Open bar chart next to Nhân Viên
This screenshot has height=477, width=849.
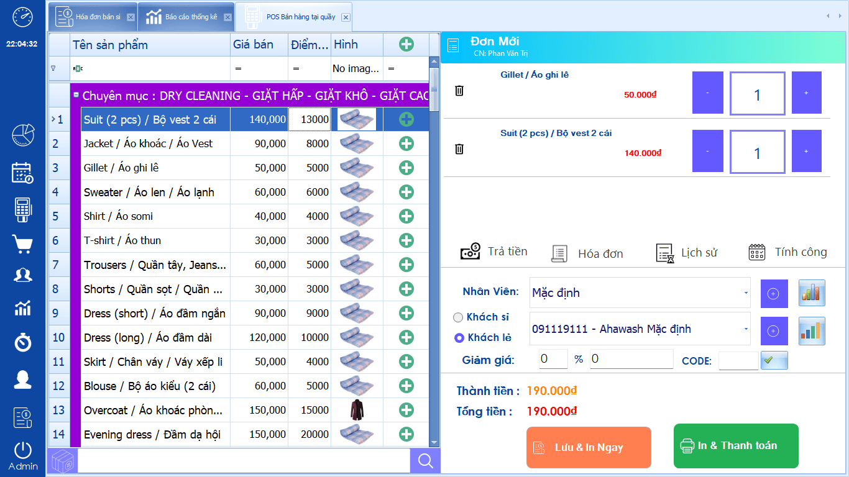[812, 293]
